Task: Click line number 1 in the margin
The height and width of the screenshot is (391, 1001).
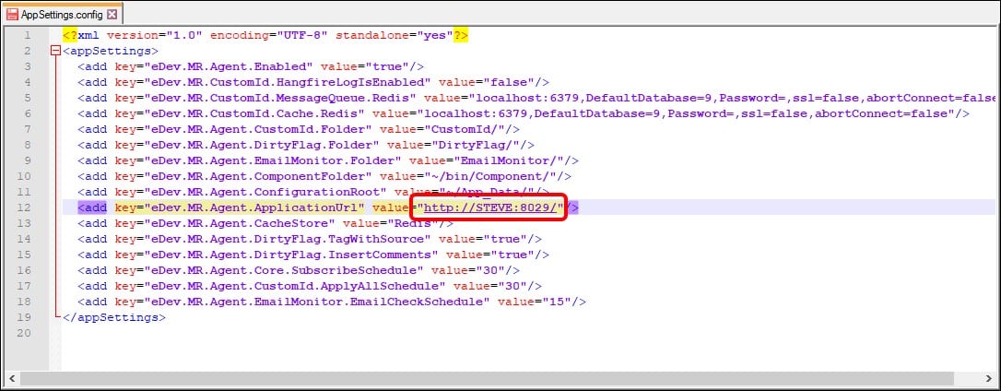Action: click(27, 35)
